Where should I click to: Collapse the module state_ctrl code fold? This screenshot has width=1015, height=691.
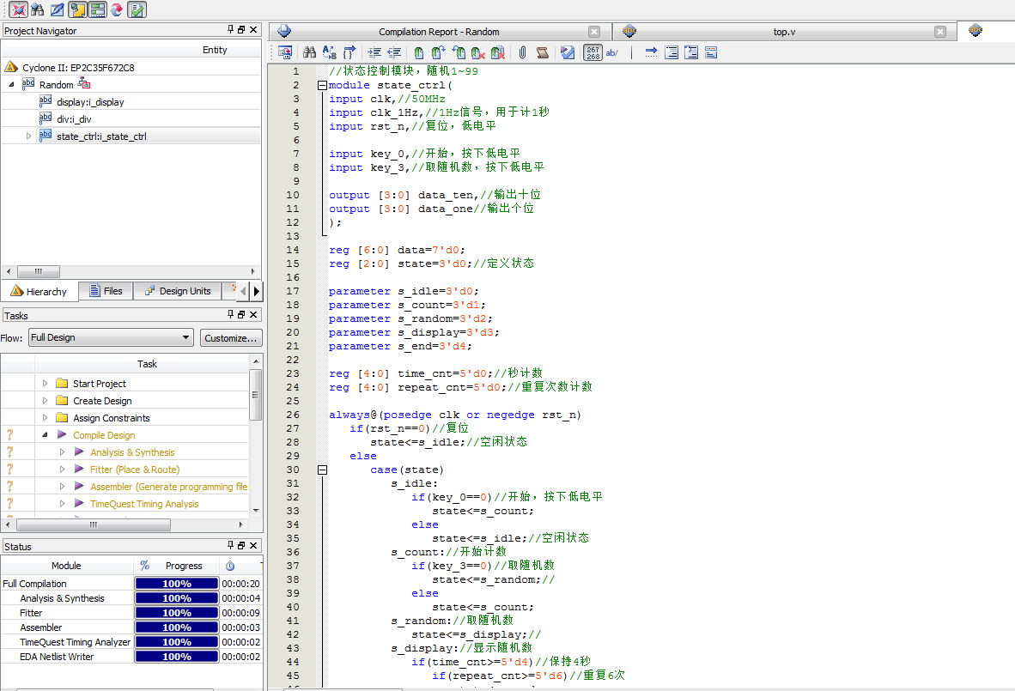pos(322,85)
